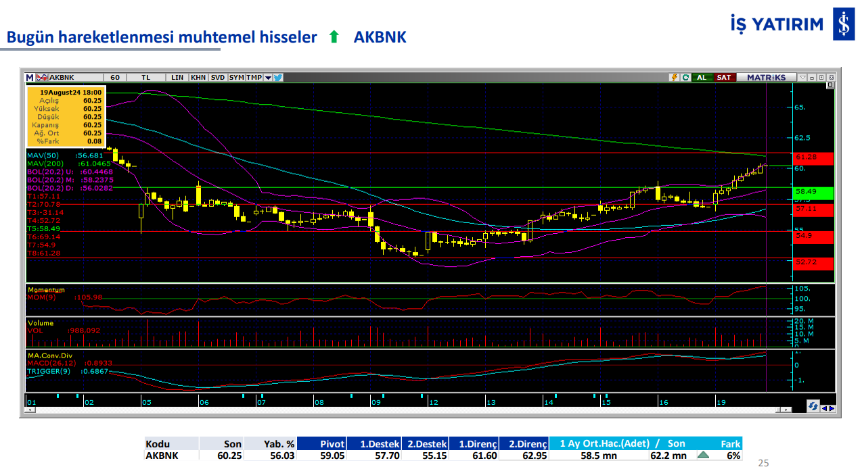This screenshot has width=862, height=467.
Task: Open the black dropdown arrow after TMP
Action: point(268,78)
